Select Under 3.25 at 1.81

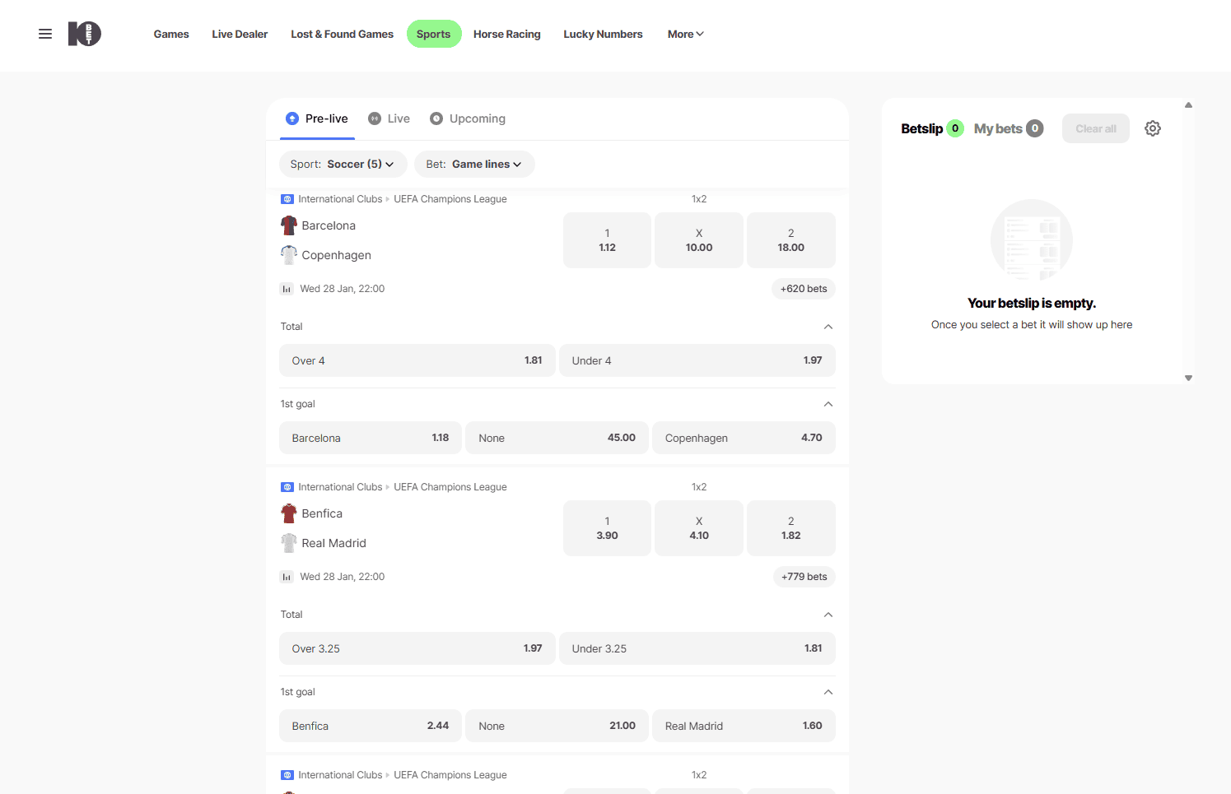point(697,648)
